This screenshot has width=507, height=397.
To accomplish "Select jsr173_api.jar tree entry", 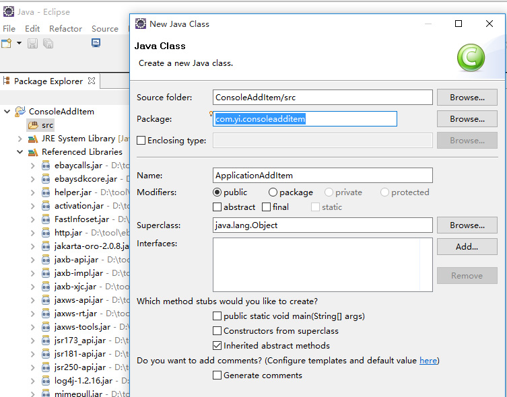I will (80, 340).
